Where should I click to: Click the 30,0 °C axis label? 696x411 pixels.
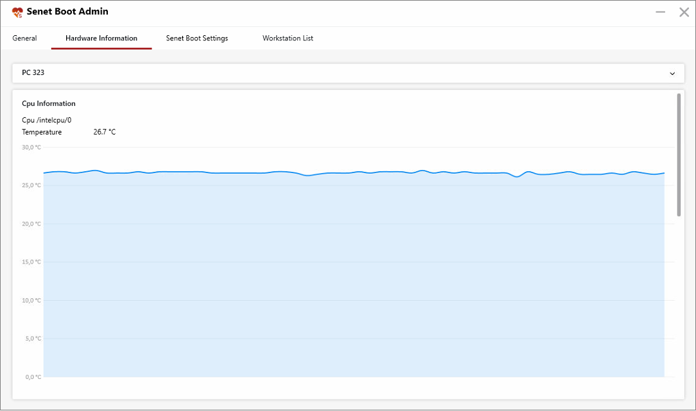(x=31, y=147)
